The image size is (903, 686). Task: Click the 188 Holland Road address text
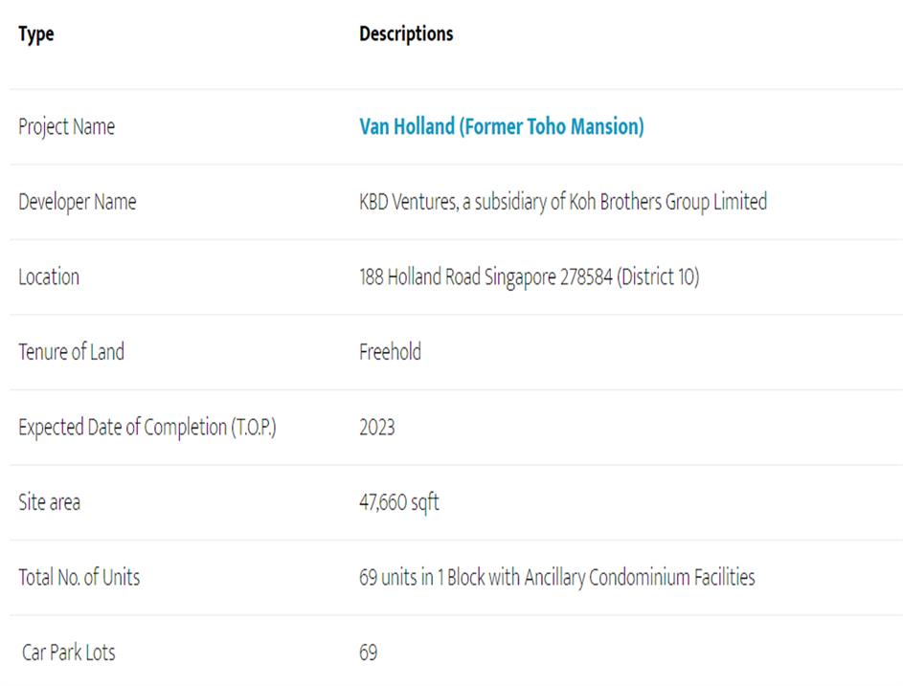click(529, 277)
